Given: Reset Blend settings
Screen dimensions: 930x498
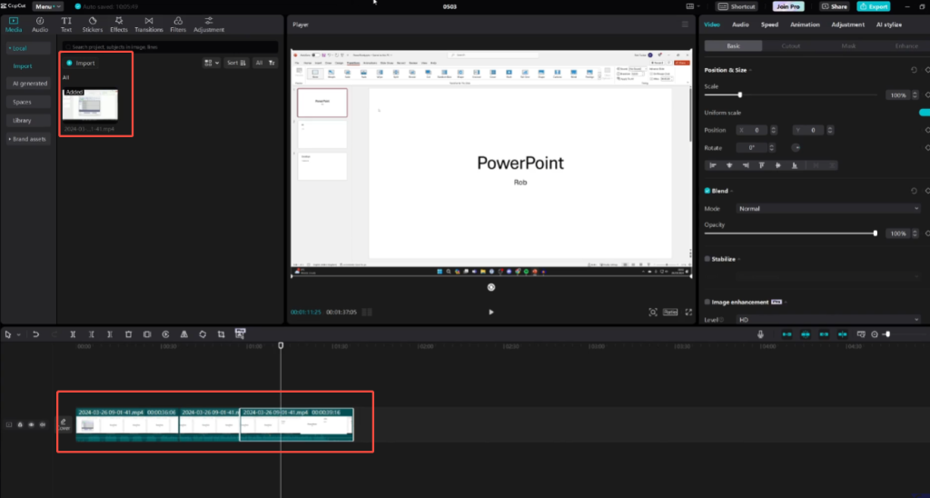Looking at the screenshot, I should pyautogui.click(x=914, y=191).
